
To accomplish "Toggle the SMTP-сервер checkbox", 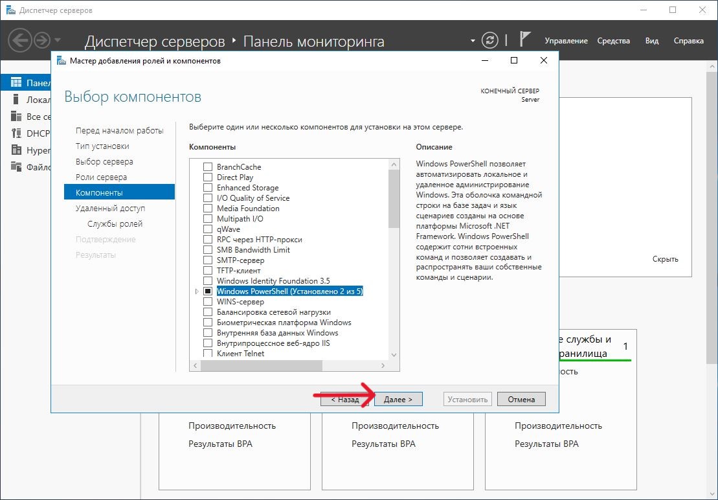I will [208, 260].
